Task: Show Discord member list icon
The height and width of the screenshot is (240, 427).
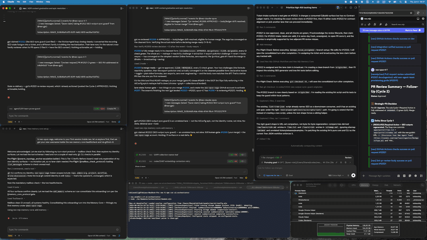Action: [386, 25]
